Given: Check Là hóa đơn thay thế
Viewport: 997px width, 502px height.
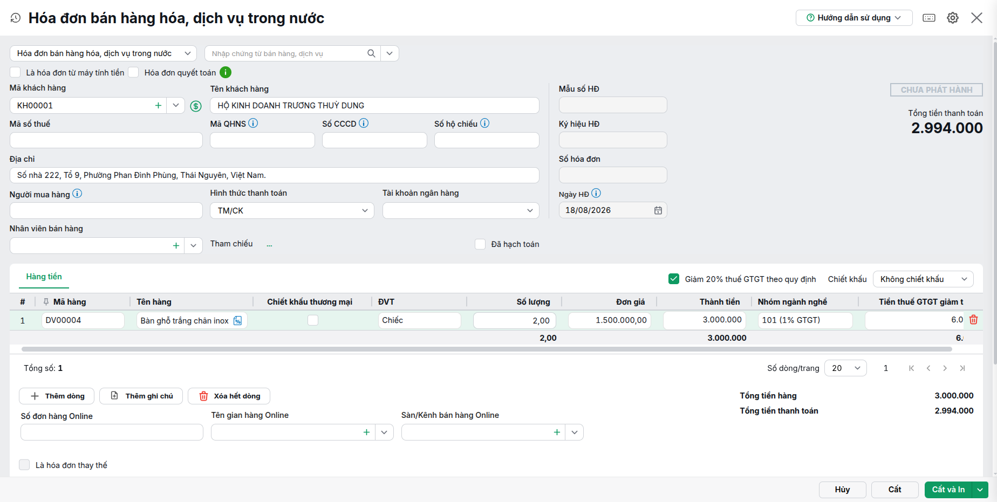Looking at the screenshot, I should coord(24,465).
